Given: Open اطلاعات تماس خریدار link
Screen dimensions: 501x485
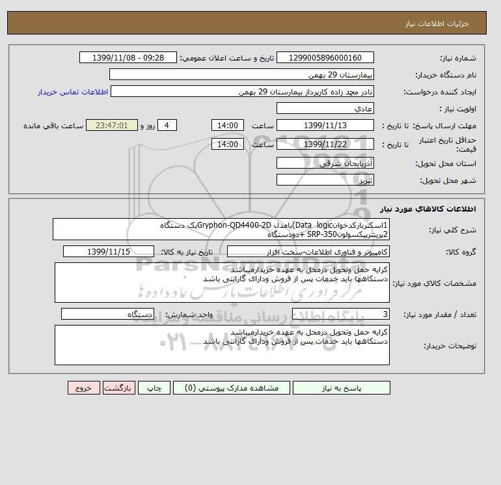Looking at the screenshot, I should click(73, 92).
